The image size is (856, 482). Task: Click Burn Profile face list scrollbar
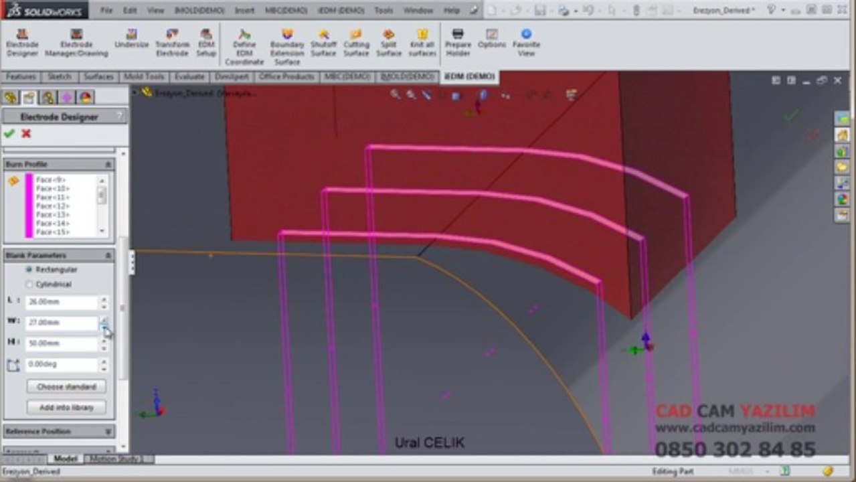point(102,206)
